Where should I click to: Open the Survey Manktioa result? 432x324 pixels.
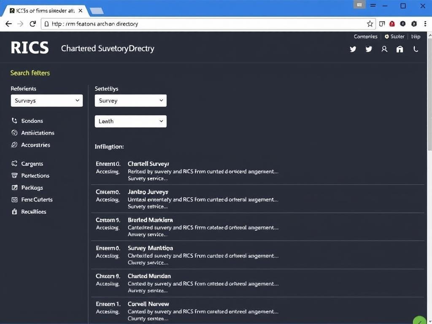150,248
